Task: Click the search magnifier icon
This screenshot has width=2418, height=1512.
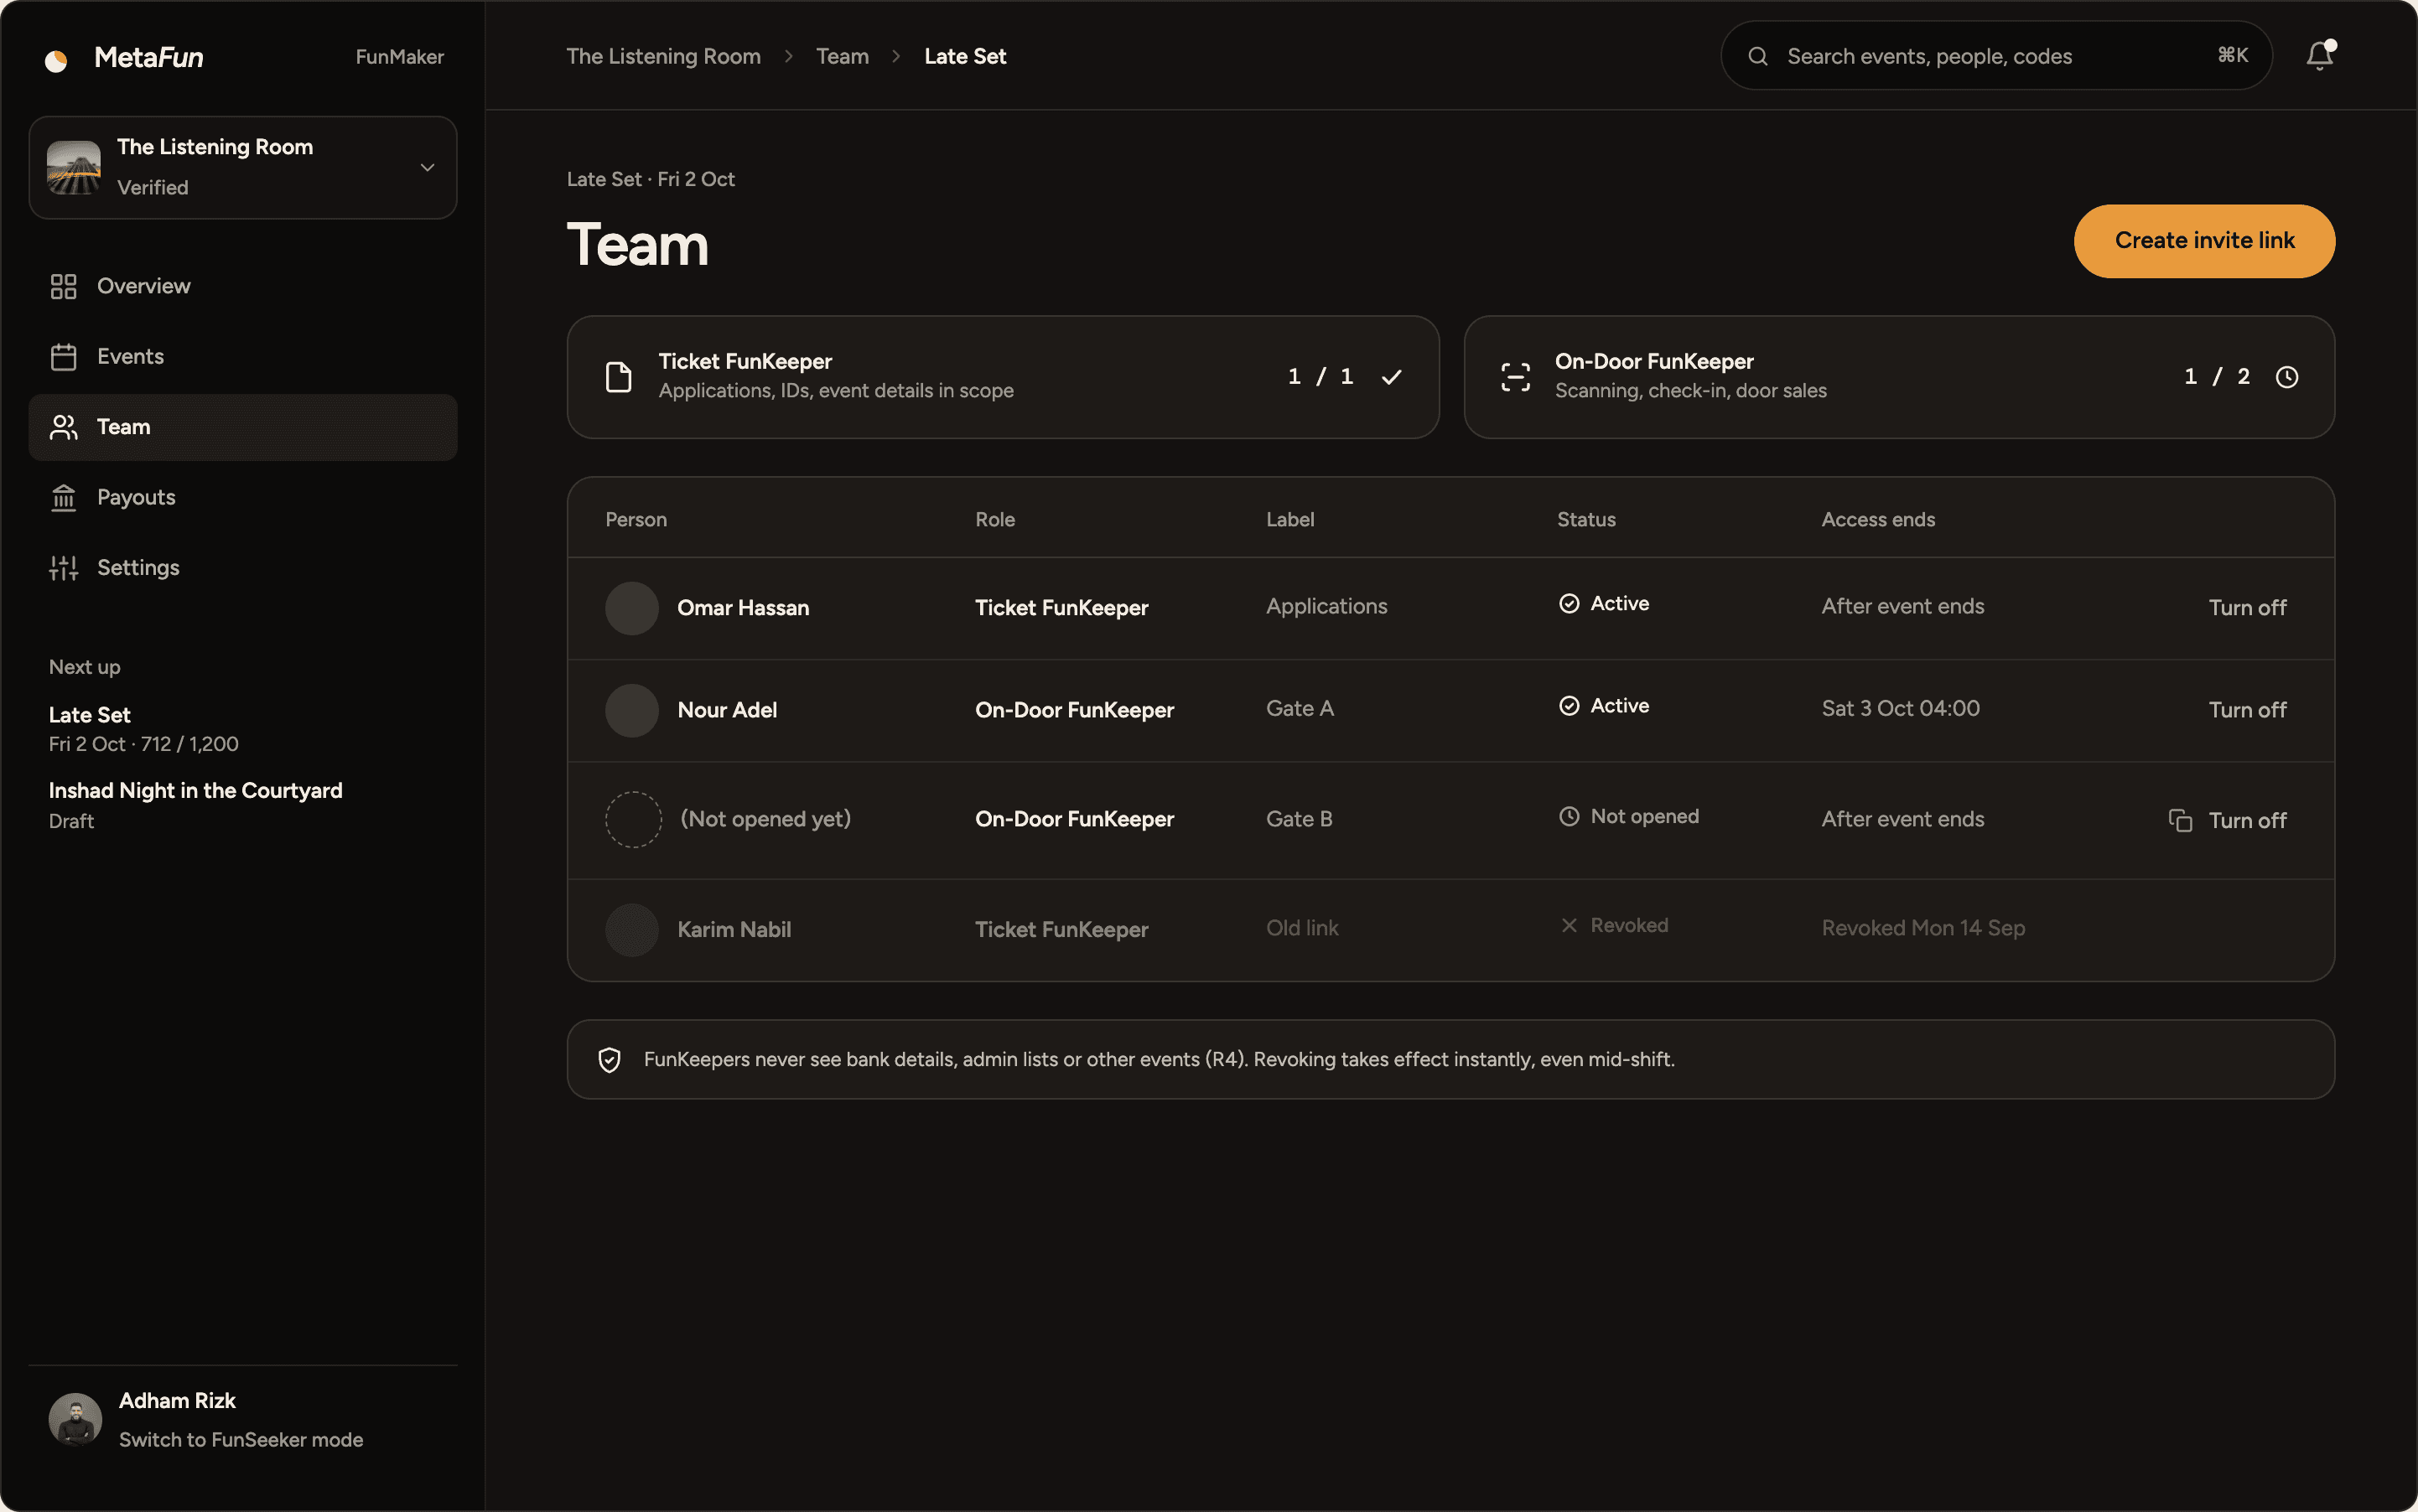Action: 1757,56
